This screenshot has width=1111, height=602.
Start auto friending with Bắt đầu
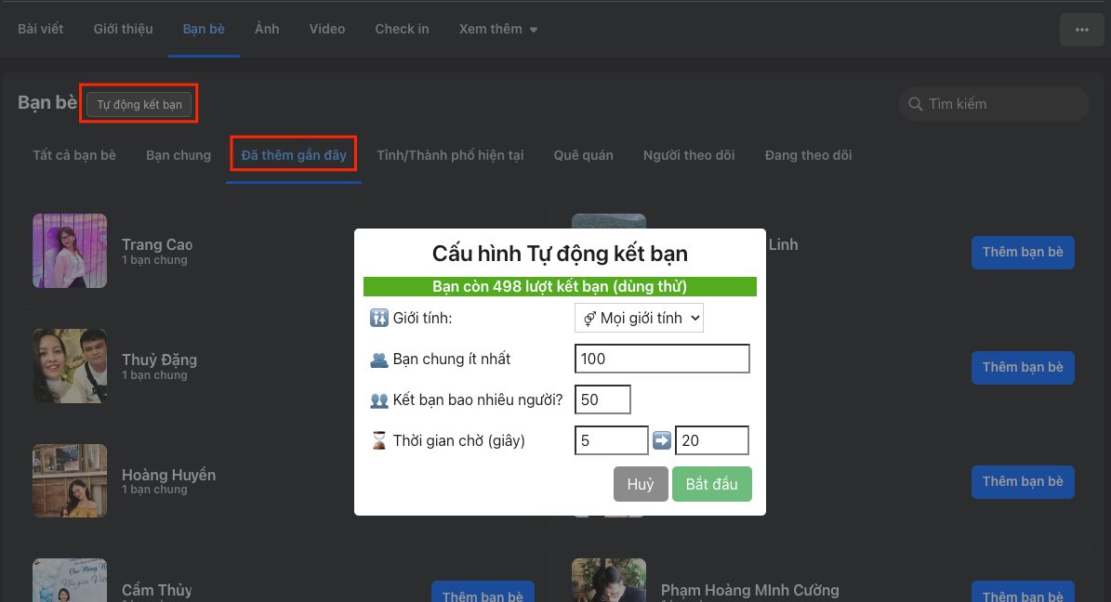(711, 484)
